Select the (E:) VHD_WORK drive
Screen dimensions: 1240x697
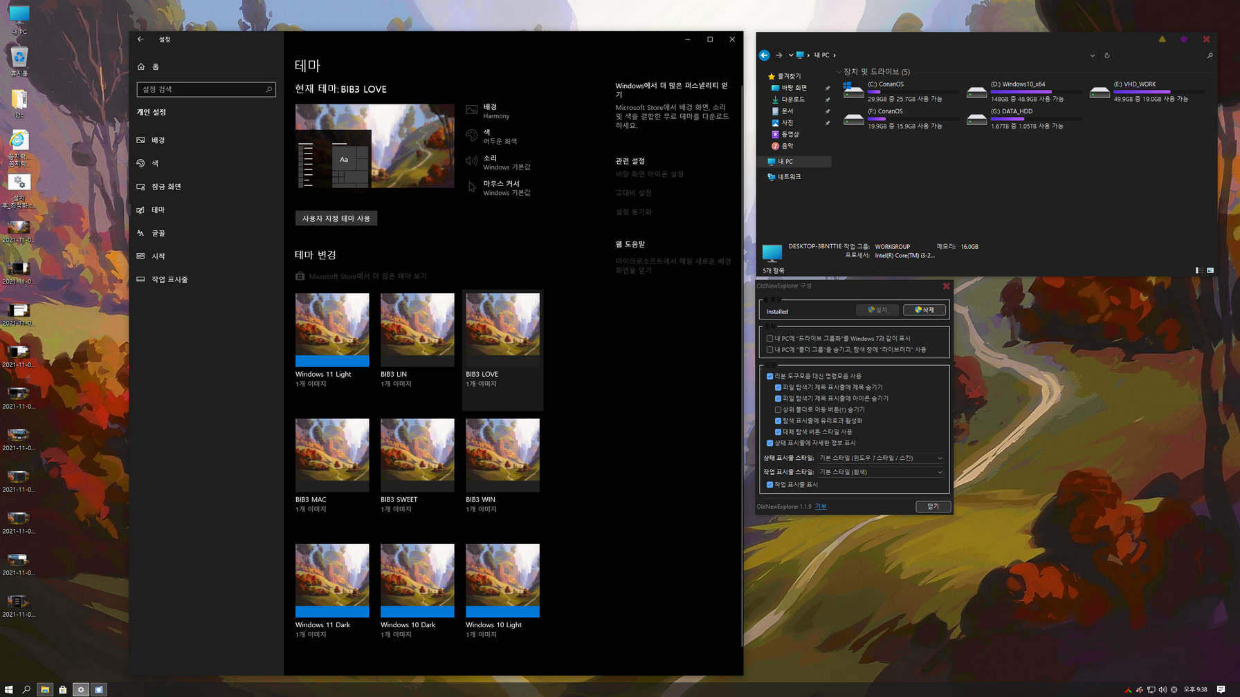(1146, 91)
